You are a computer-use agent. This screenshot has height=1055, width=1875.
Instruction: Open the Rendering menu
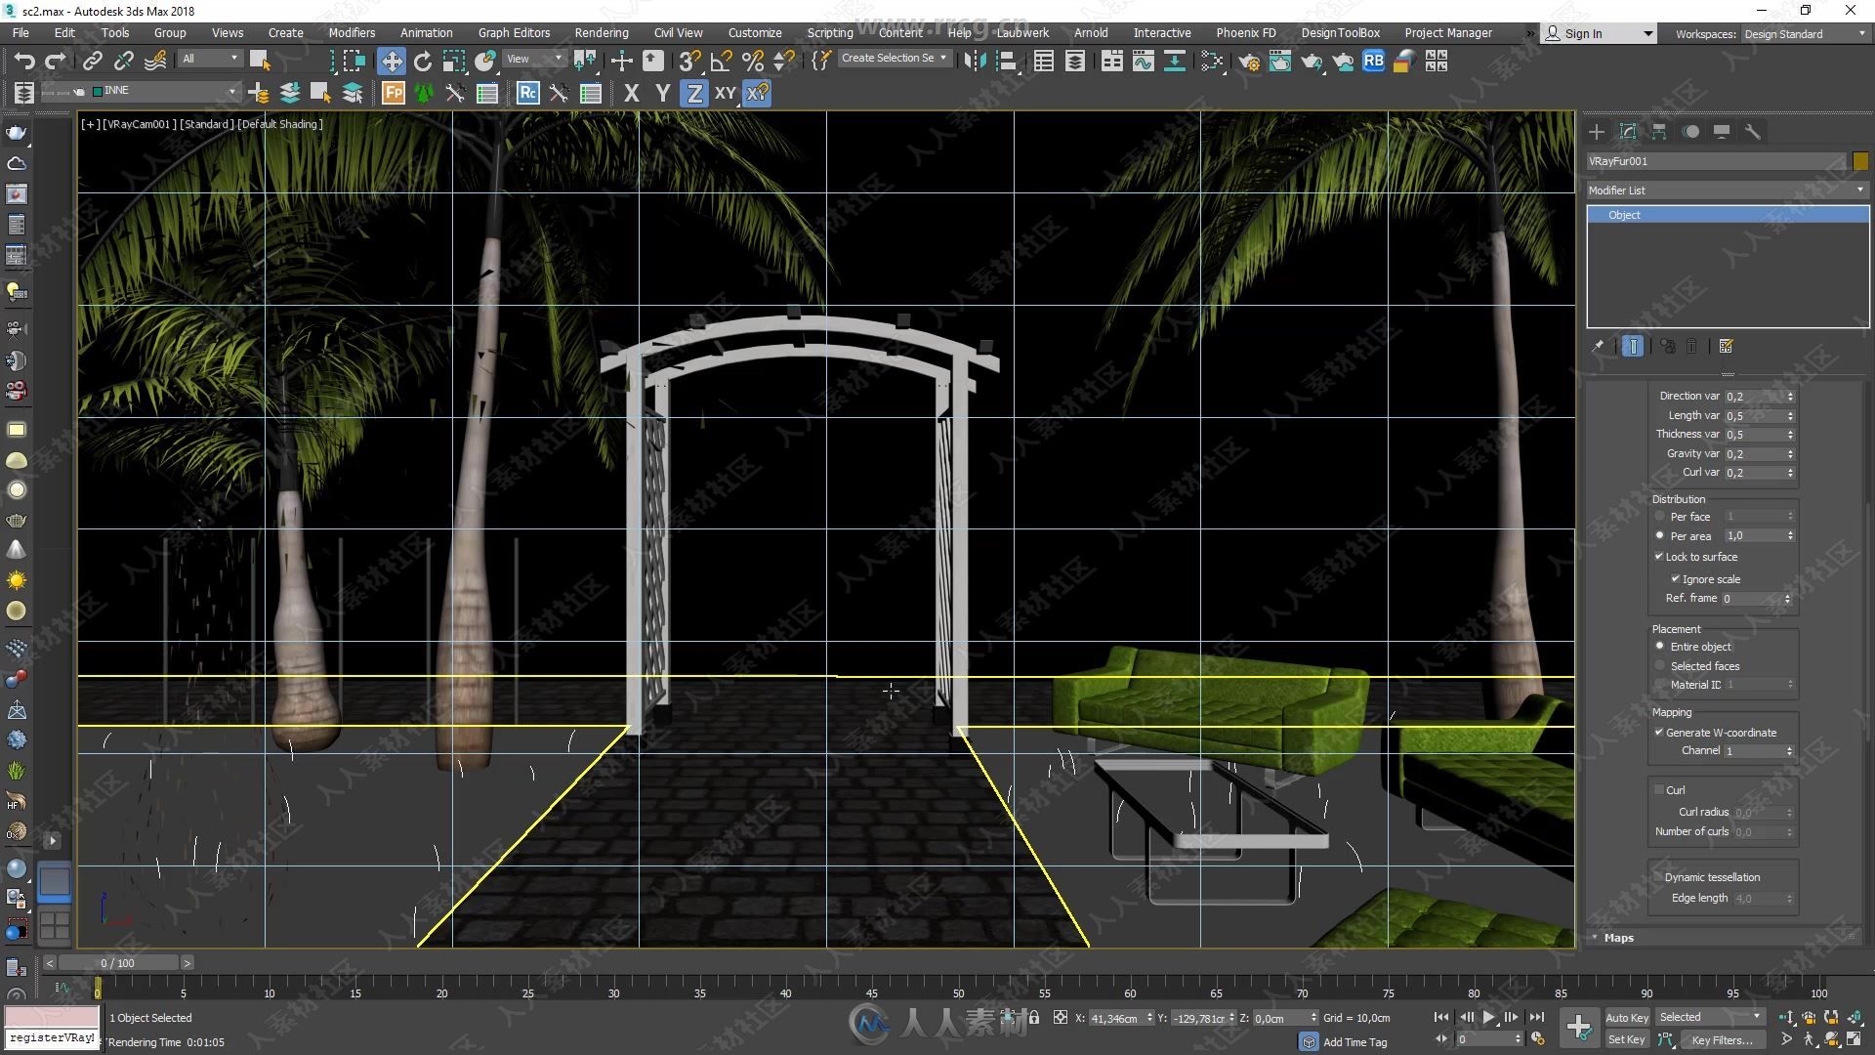(x=602, y=33)
